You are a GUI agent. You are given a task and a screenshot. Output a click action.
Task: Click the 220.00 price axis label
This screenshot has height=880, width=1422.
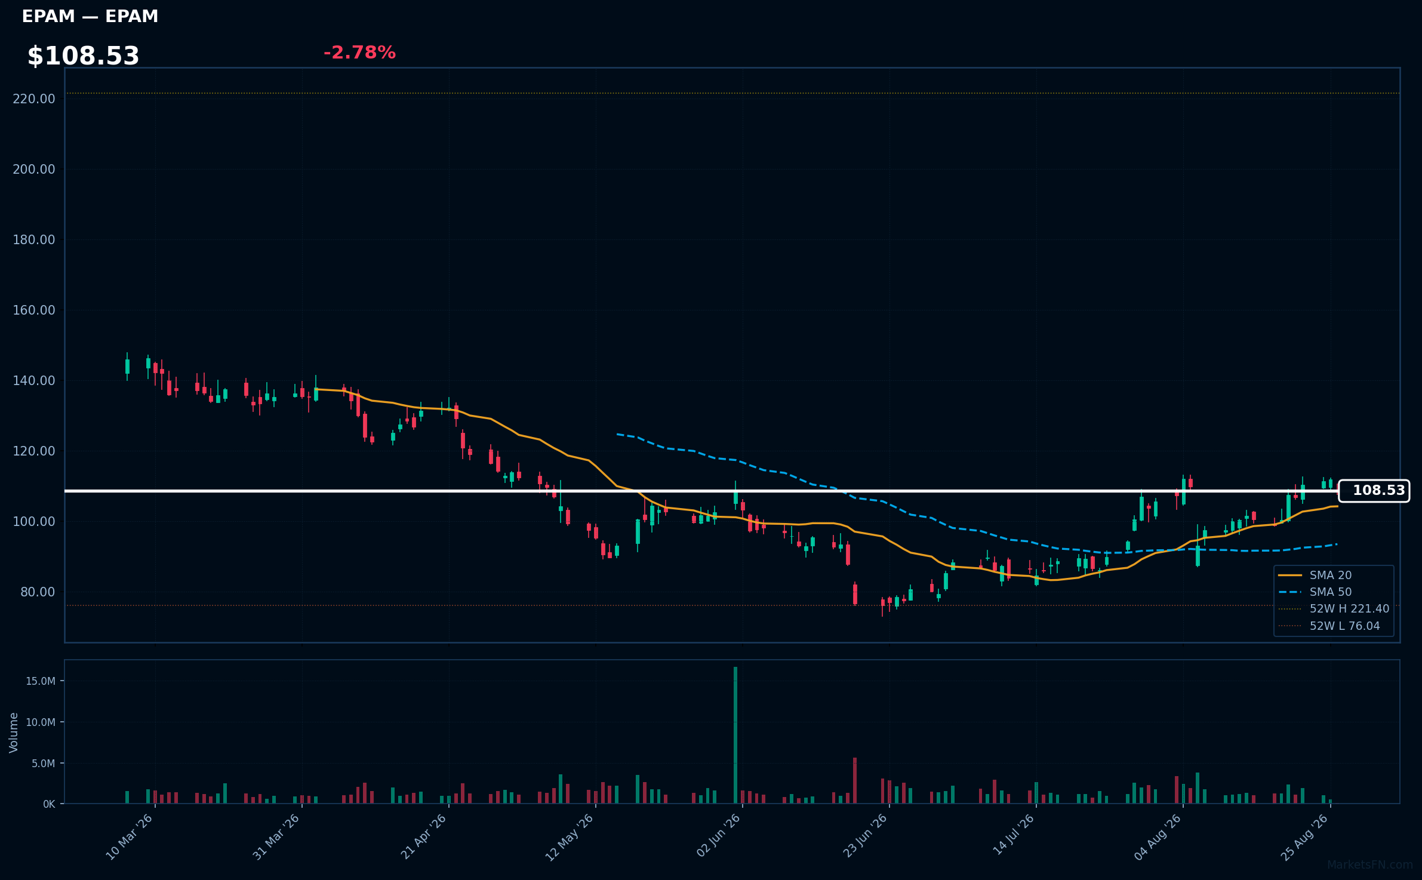[34, 99]
